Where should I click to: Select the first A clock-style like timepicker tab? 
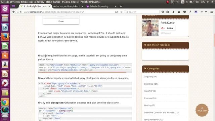pyautogui.click(x=35, y=6)
